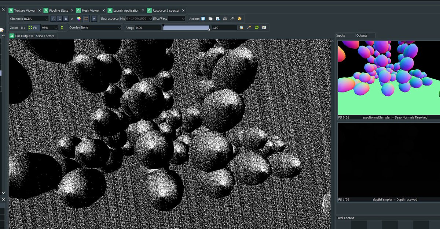Click the Range maximum 1.00 field
440x229 pixels.
click(x=224, y=27)
